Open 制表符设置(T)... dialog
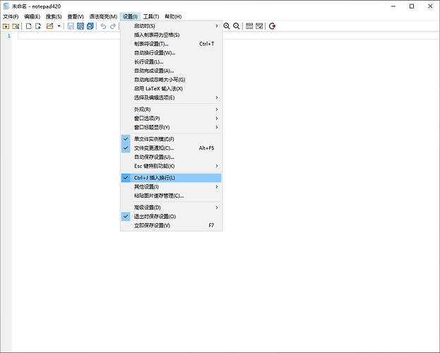The width and height of the screenshot is (440, 353). (171, 44)
